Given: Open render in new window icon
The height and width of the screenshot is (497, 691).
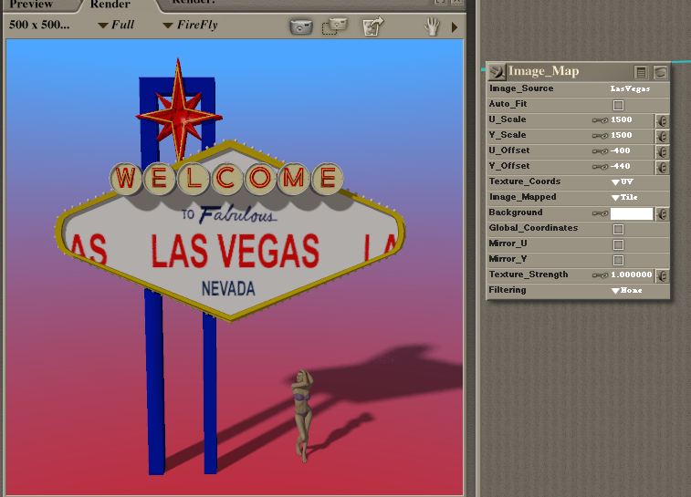Looking at the screenshot, I should click(373, 26).
